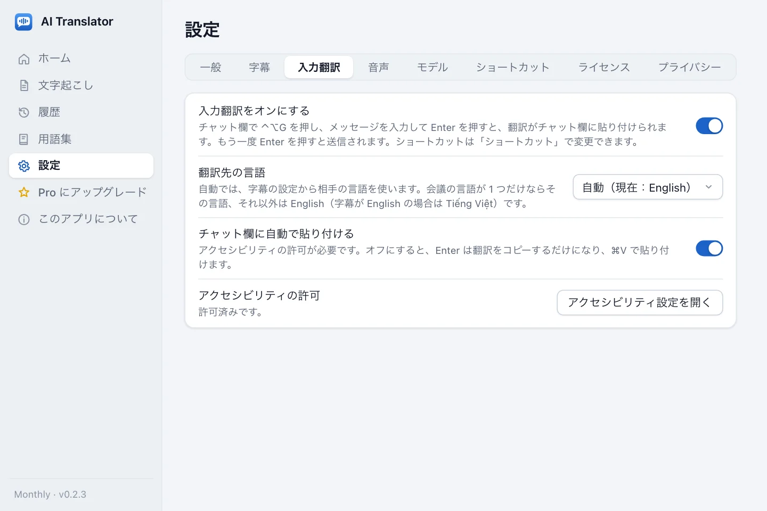Open 履歴 page from sidebar
The image size is (767, 511).
pyautogui.click(x=81, y=112)
